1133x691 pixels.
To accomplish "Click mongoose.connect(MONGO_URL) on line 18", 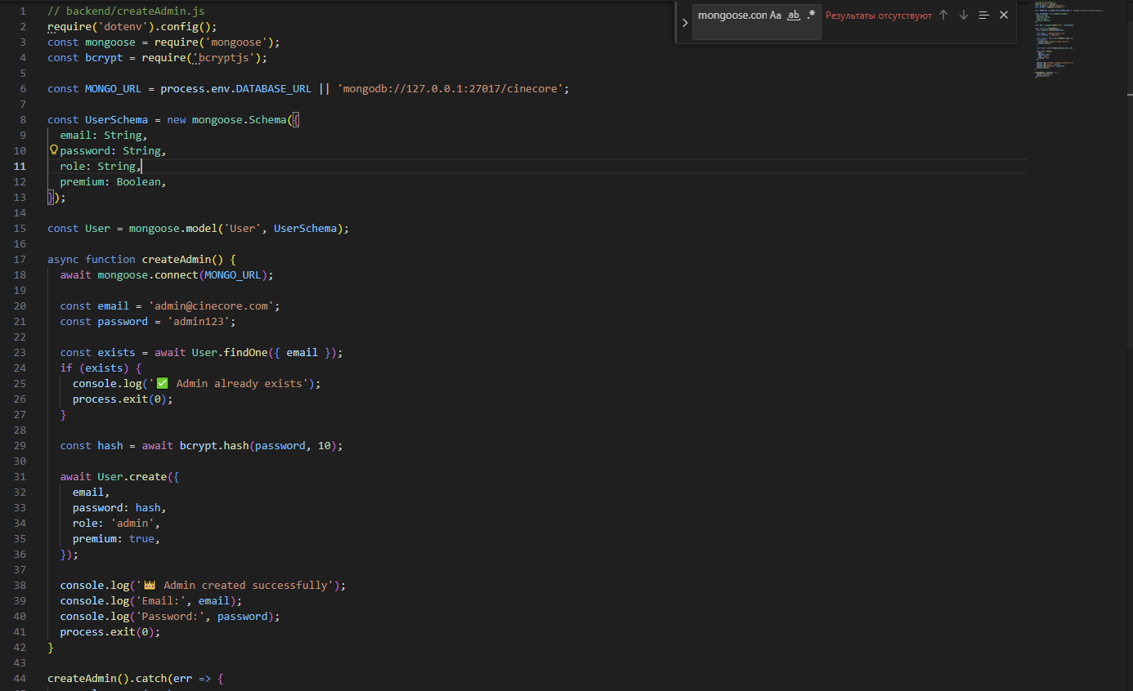I will coord(182,274).
